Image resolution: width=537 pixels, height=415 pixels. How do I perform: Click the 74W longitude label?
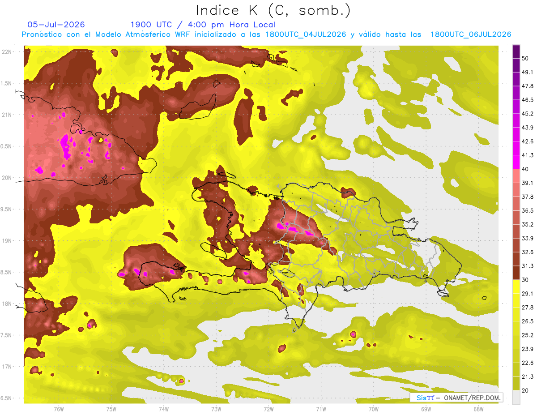click(164, 409)
